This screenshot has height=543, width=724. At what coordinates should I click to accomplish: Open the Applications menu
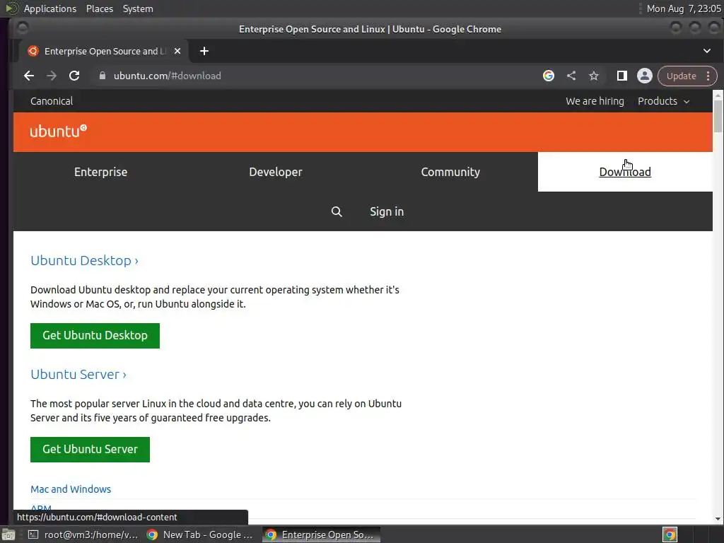[x=50, y=8]
